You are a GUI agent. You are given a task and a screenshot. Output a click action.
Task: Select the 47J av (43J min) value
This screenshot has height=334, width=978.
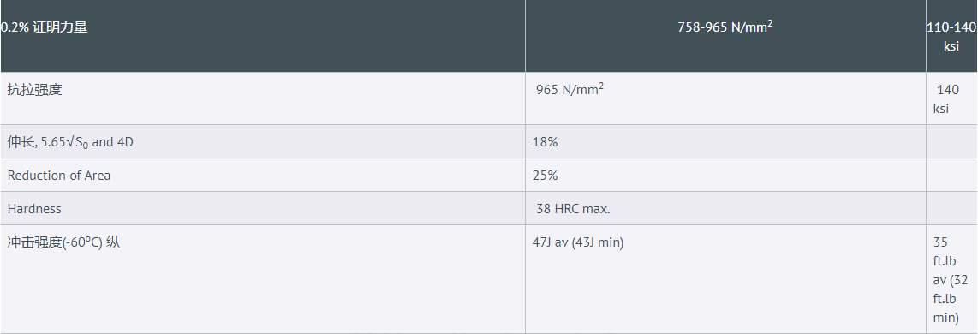coord(578,242)
